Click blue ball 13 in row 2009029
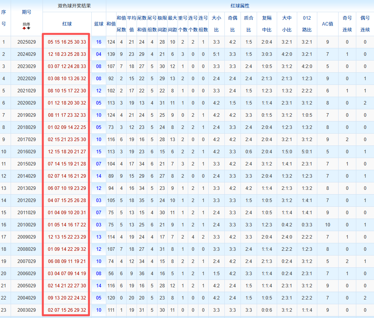 99,237
